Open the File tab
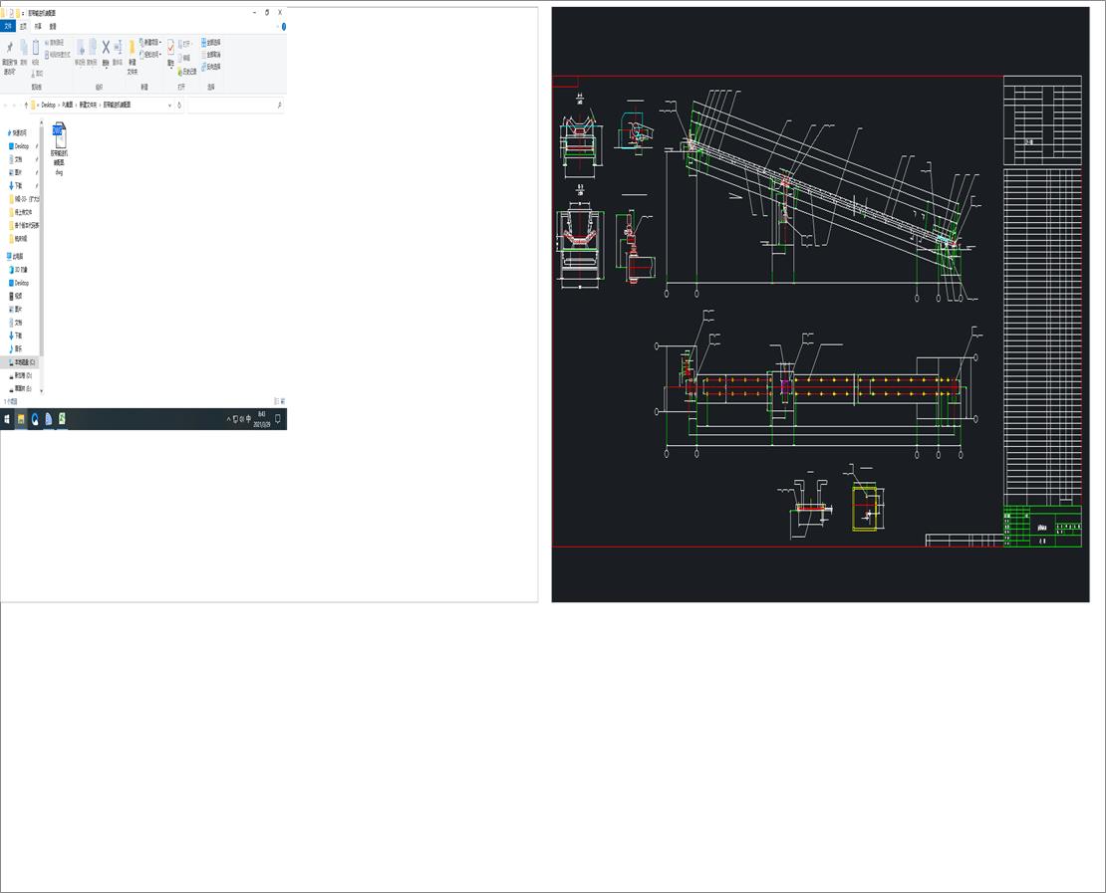The height and width of the screenshot is (893, 1106). (8, 26)
